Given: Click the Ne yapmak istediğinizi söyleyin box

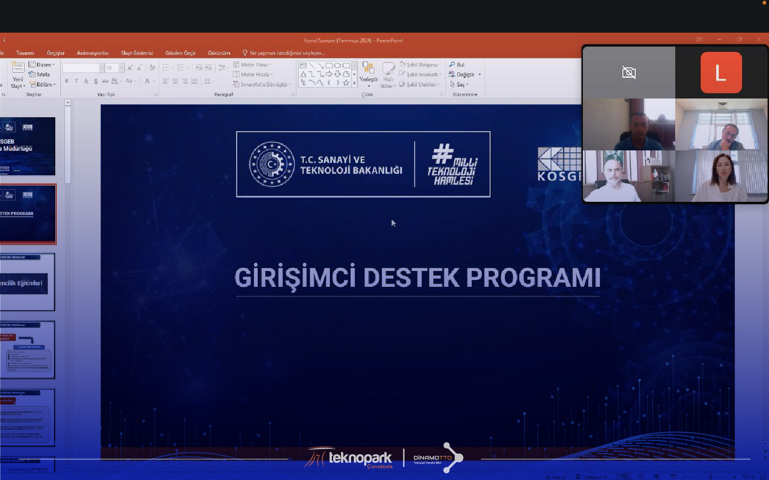Looking at the screenshot, I should (284, 53).
